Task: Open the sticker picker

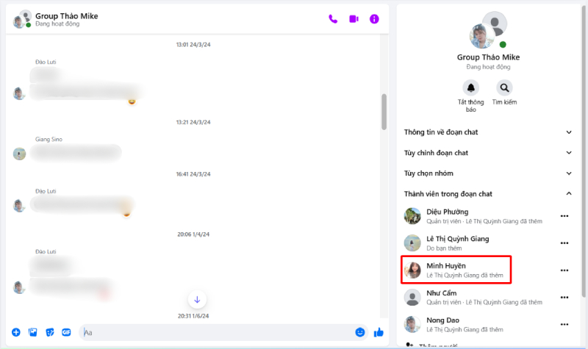Action: [49, 332]
